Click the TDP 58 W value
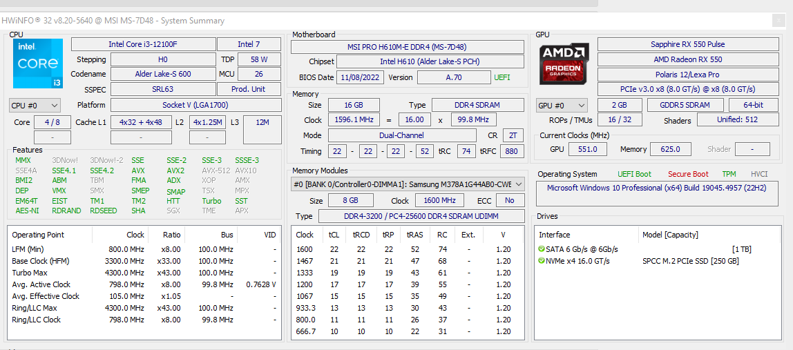The image size is (793, 350). tap(259, 59)
